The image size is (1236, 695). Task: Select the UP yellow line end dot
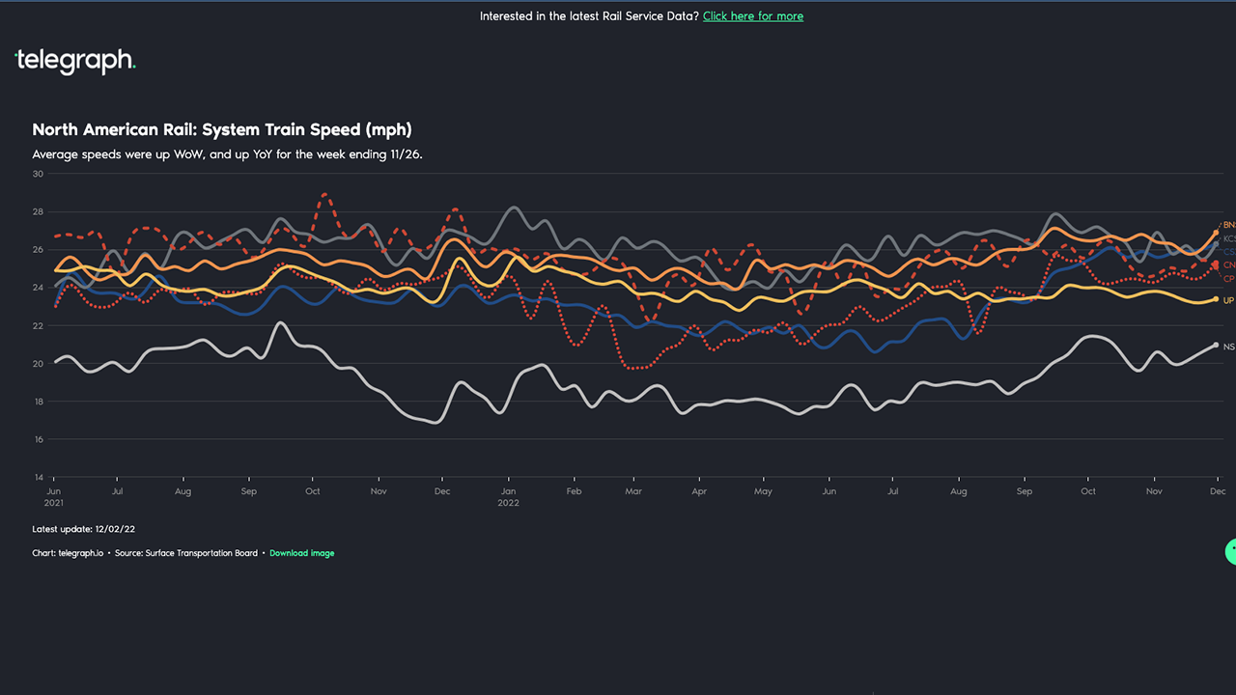1216,300
